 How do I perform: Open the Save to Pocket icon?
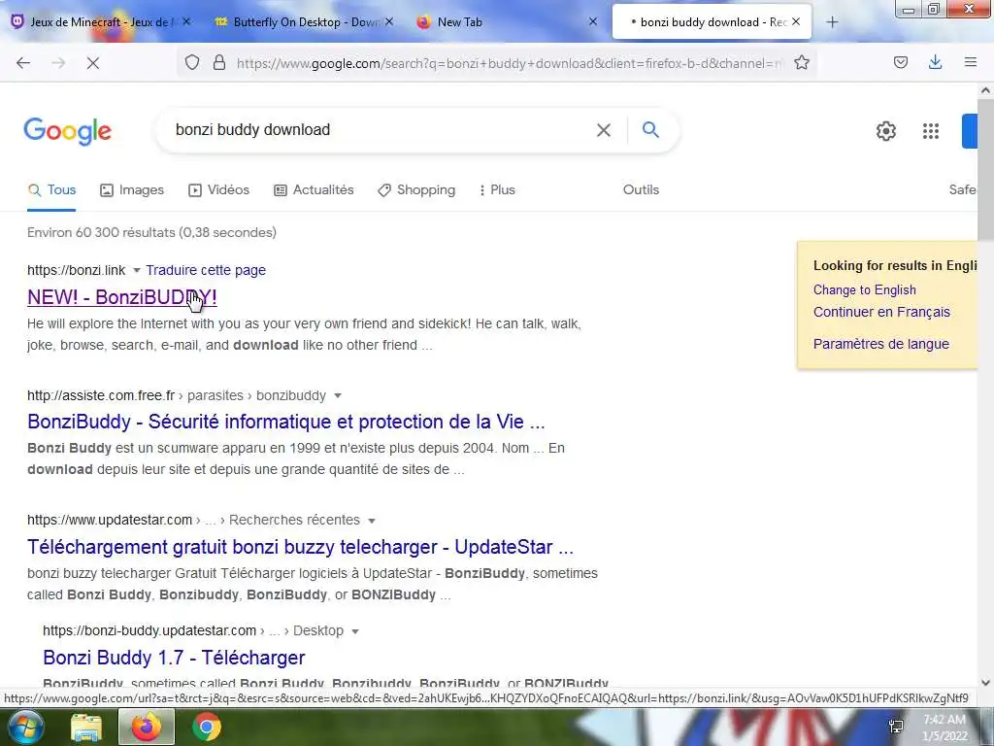(901, 62)
